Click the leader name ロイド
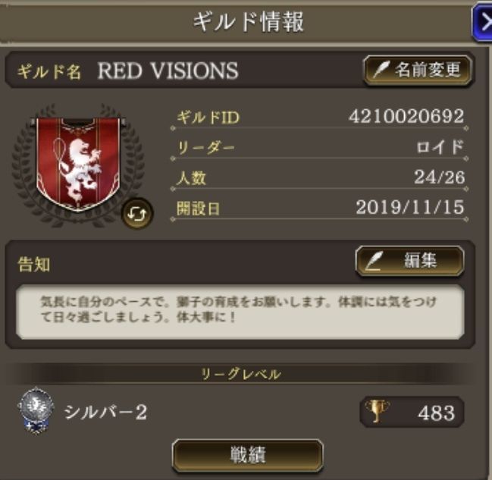The image size is (492, 480). tap(440, 146)
